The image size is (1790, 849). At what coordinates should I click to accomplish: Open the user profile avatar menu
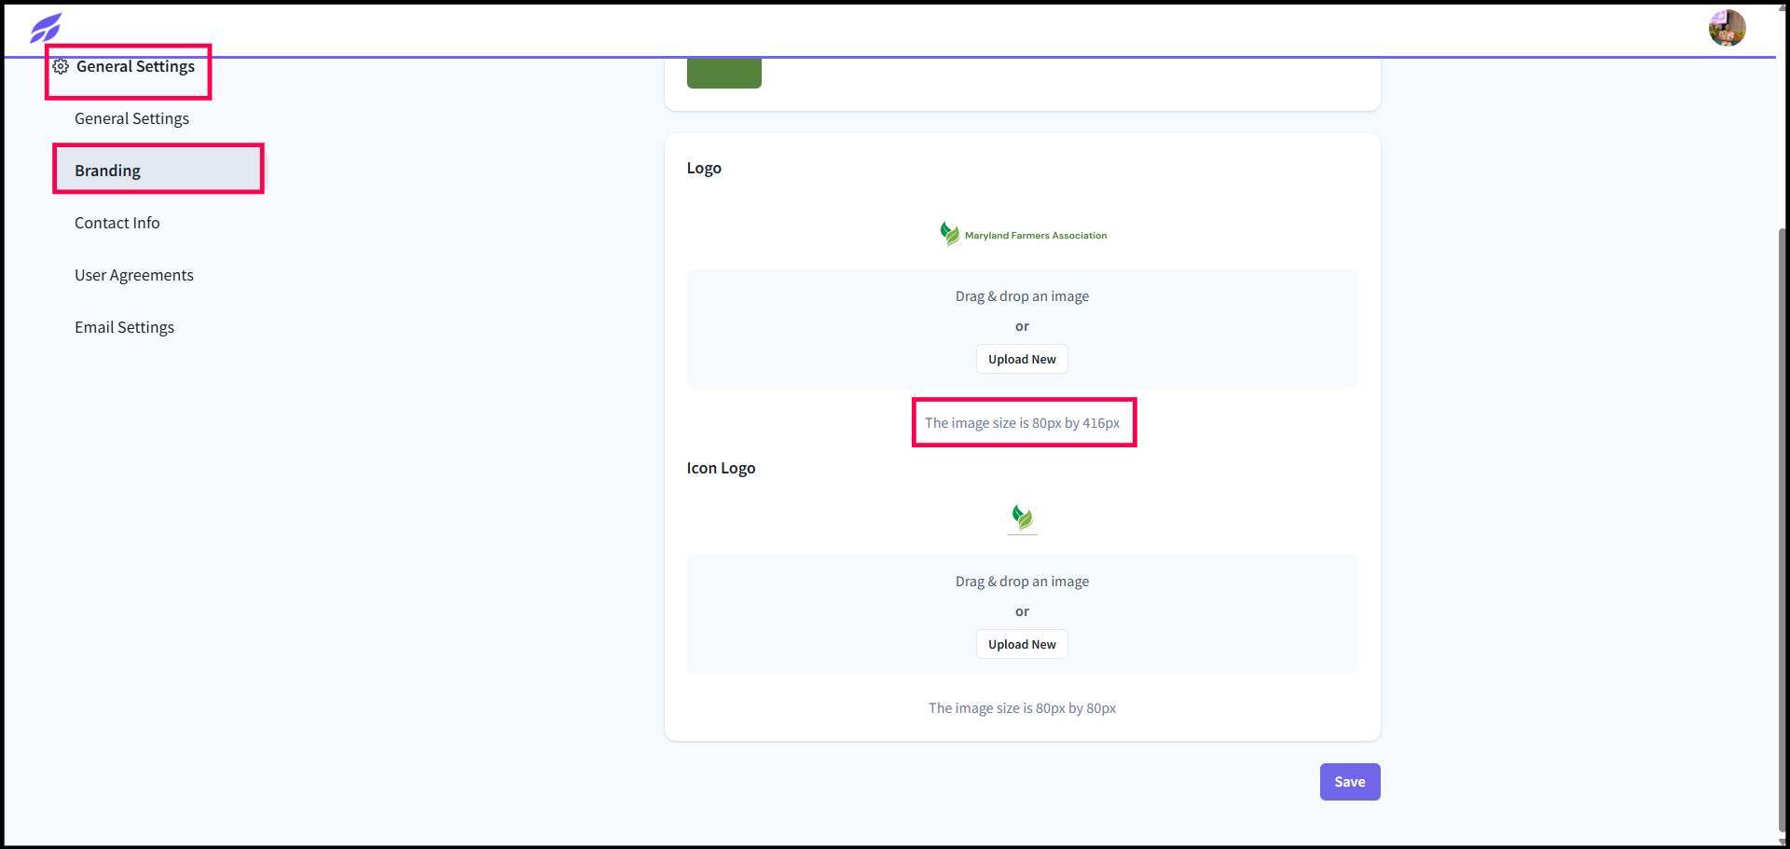pyautogui.click(x=1727, y=28)
